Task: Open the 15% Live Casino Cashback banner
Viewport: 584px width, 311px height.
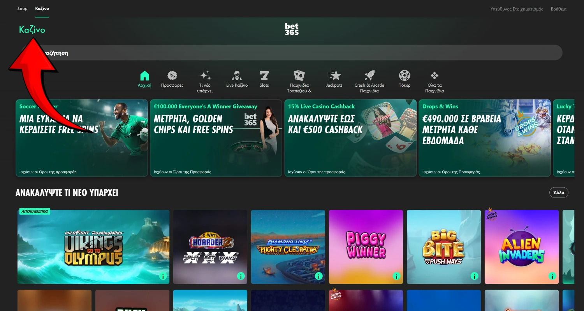Action: tap(350, 138)
